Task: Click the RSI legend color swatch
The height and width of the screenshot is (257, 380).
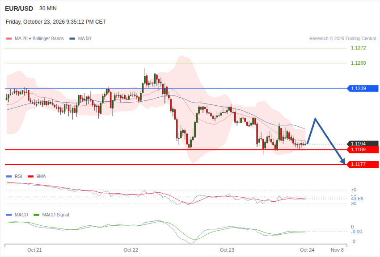Action: pos(9,177)
